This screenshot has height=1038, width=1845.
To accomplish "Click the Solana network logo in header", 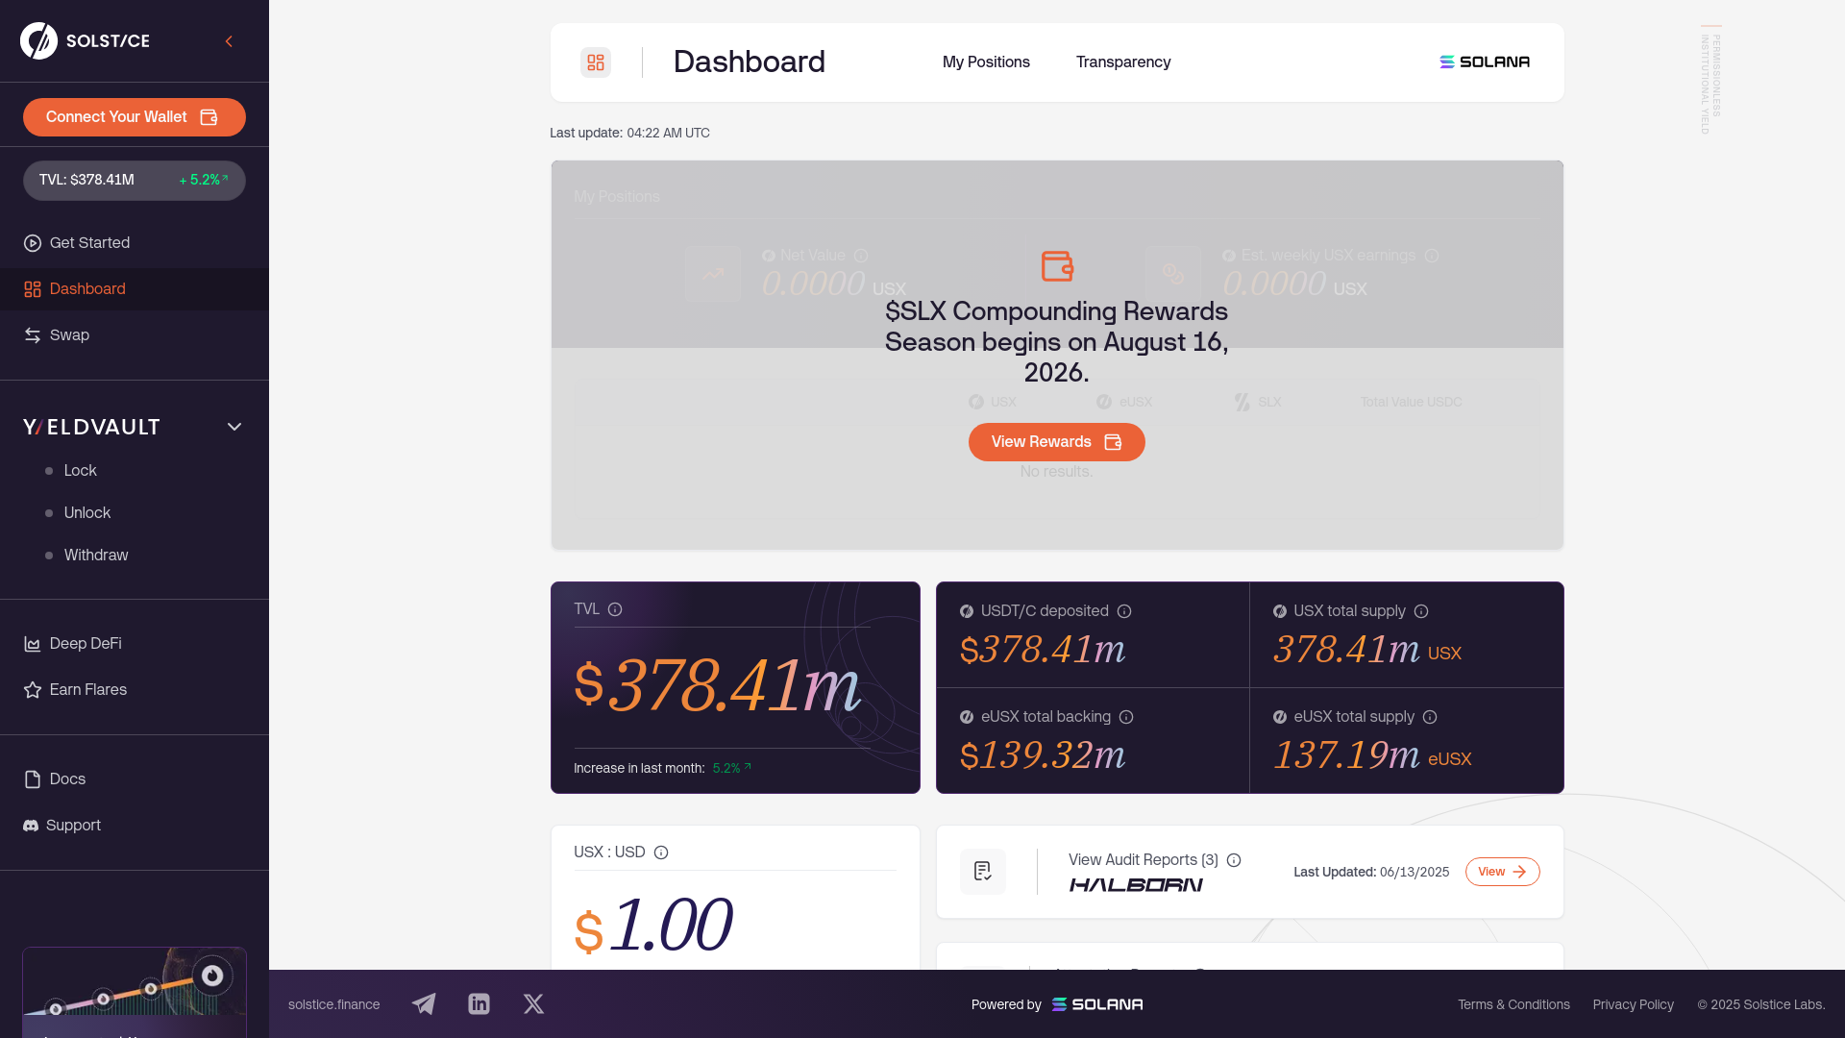I will click(x=1485, y=62).
